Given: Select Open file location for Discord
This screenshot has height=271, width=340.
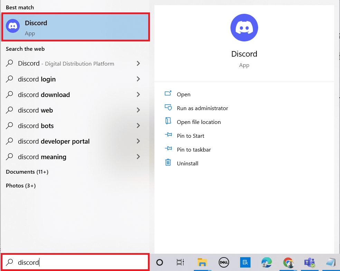Looking at the screenshot, I should (199, 122).
